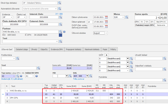Switch to Popis tab

(105, 49)
